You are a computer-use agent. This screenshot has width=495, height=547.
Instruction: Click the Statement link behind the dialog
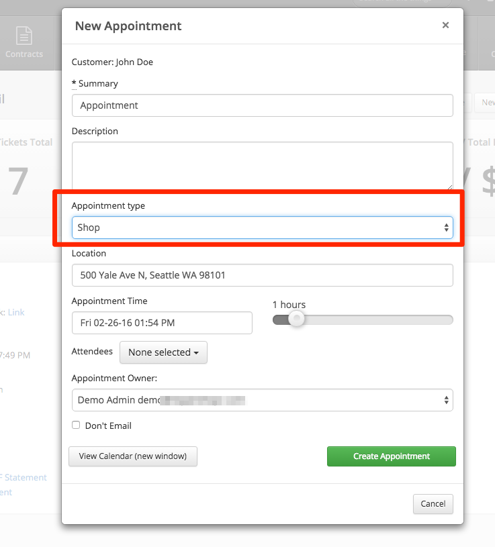point(26,478)
